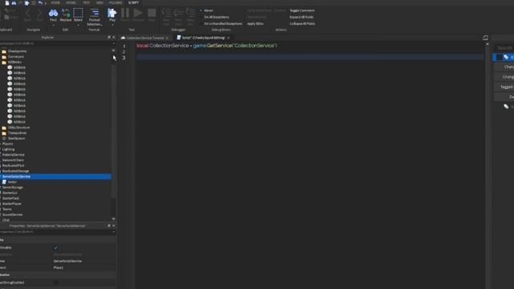Click Apply Edits button
The image size is (514, 289).
pyautogui.click(x=255, y=23)
